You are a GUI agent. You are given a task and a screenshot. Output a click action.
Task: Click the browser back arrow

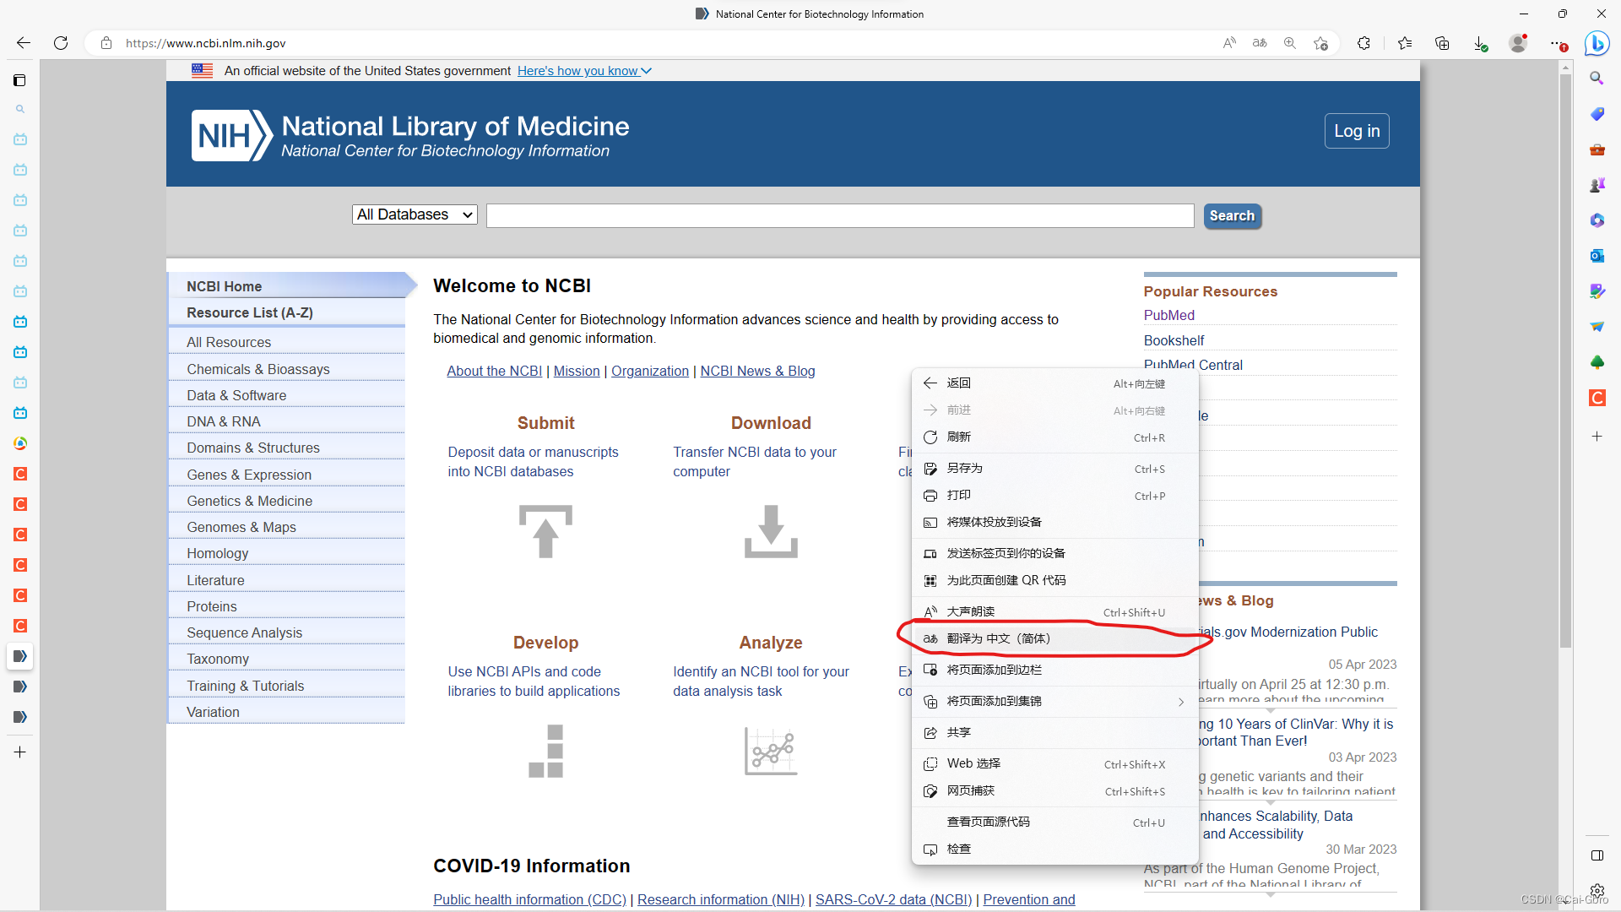[24, 43]
